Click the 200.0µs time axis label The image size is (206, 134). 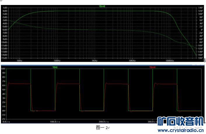pos(103,121)
